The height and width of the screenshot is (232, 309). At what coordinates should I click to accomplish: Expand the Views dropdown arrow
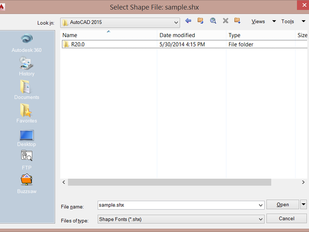coord(274,21)
